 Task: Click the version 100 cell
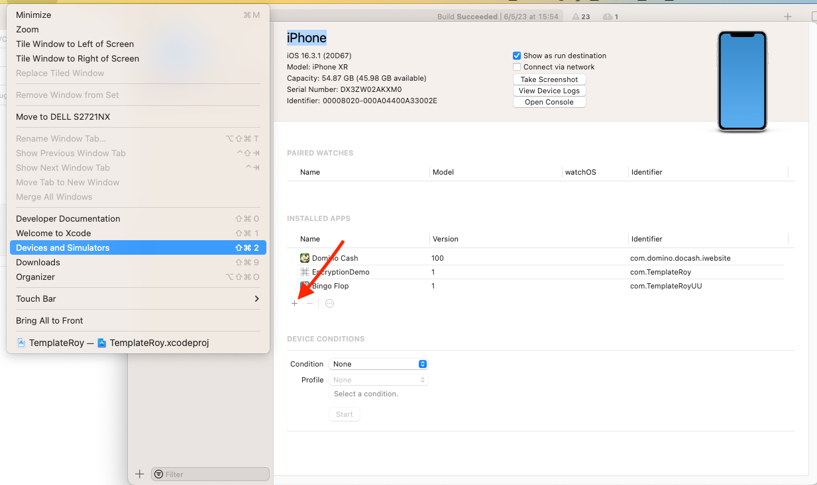pos(438,258)
